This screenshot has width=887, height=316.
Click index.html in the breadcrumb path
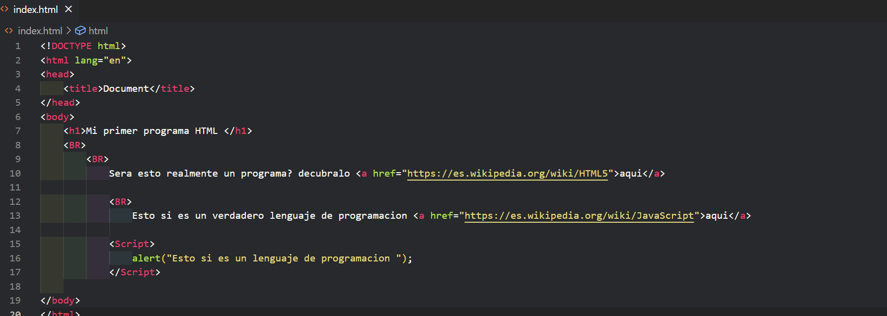40,31
